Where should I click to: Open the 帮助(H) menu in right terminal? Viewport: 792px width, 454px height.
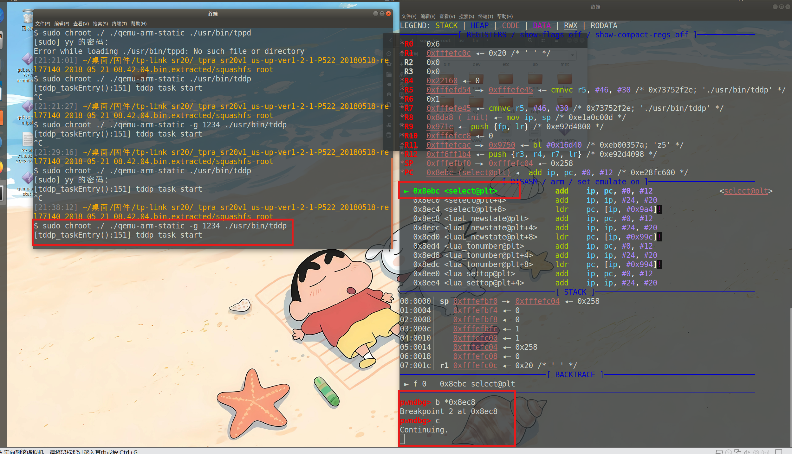(x=505, y=16)
